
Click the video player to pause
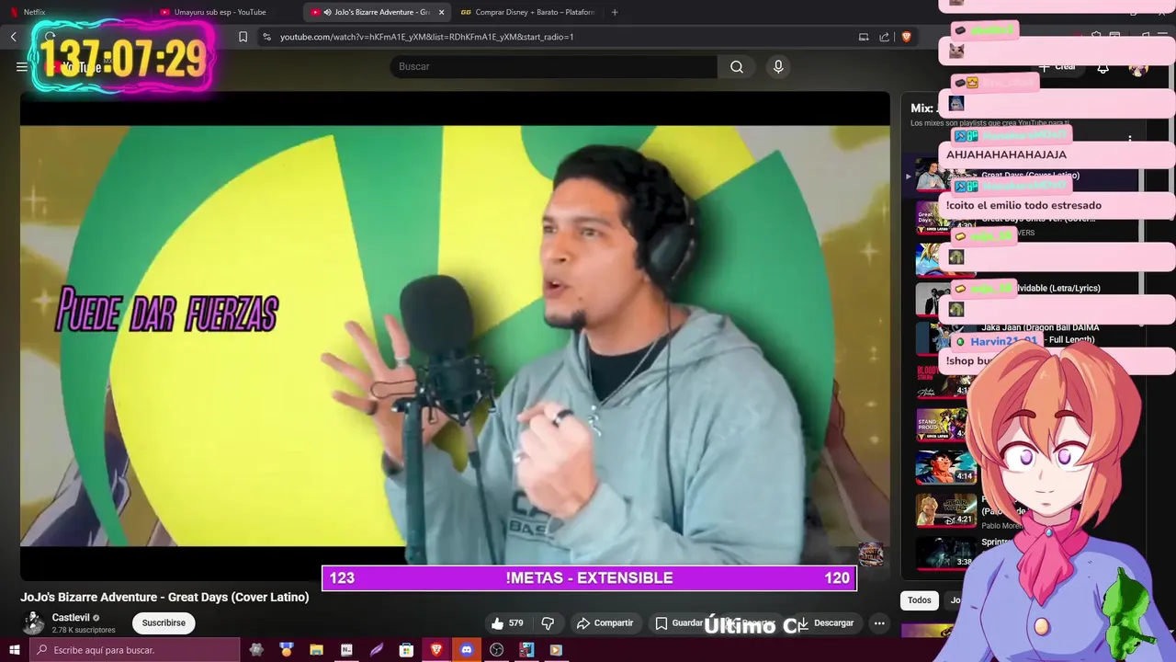[455, 336]
